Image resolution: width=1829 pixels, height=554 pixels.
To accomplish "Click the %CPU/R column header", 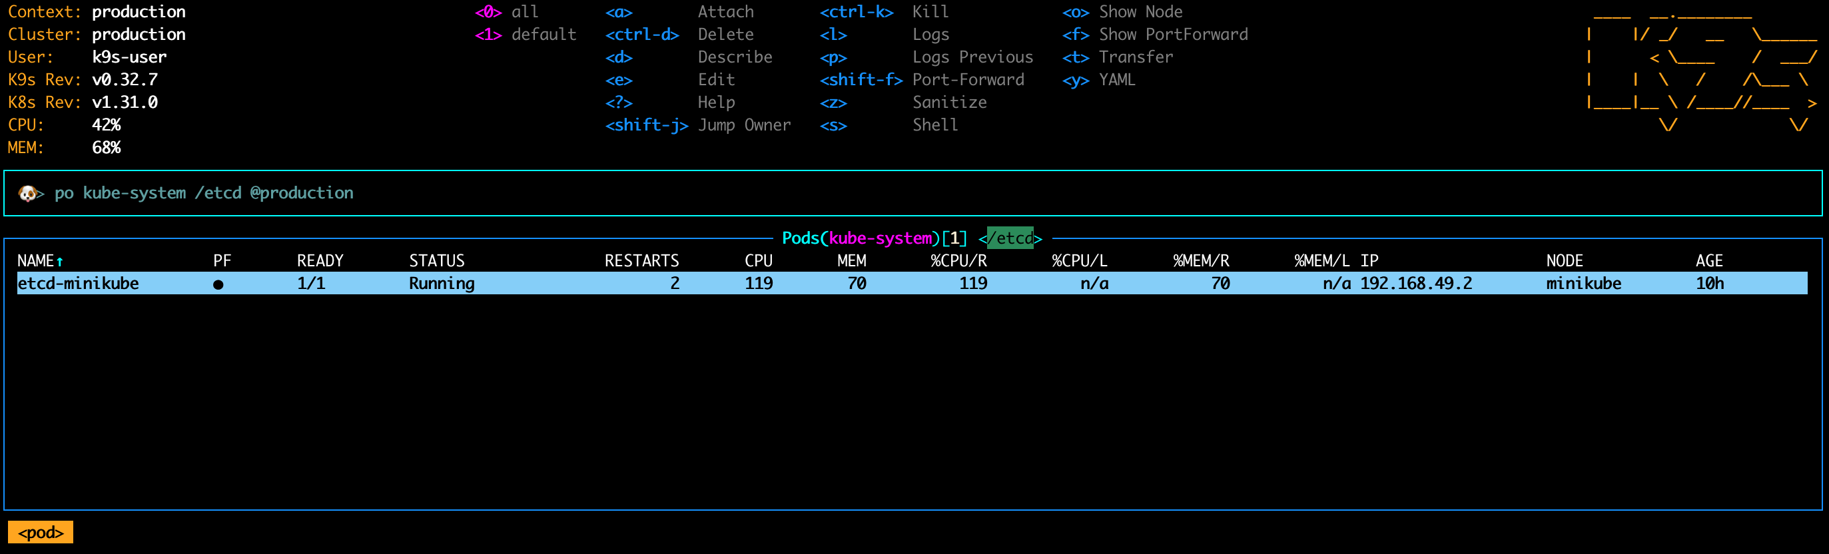I will pos(959,262).
